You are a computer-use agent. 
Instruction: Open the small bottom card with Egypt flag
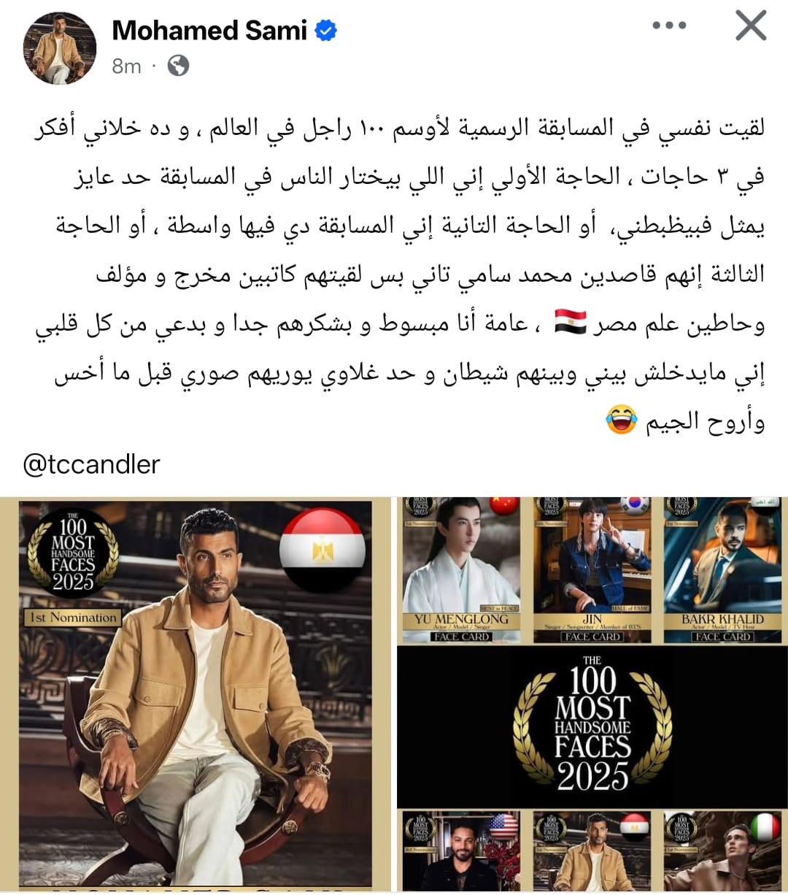592,850
